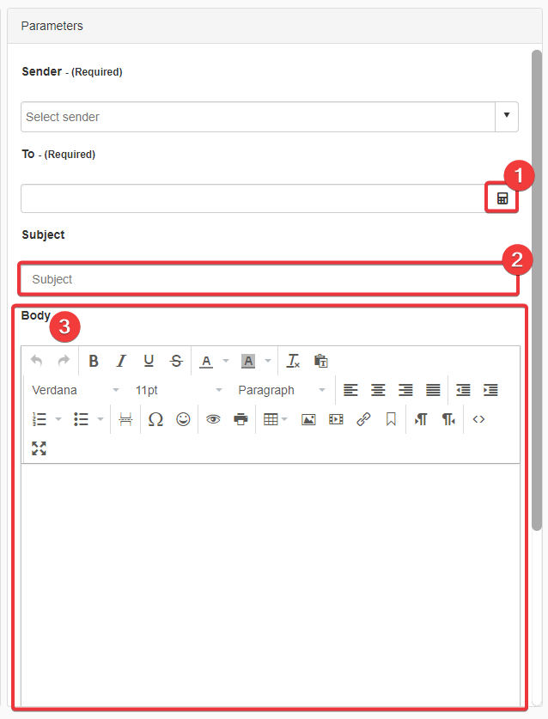Click the Print icon in toolbar
548x719 pixels.
point(241,419)
